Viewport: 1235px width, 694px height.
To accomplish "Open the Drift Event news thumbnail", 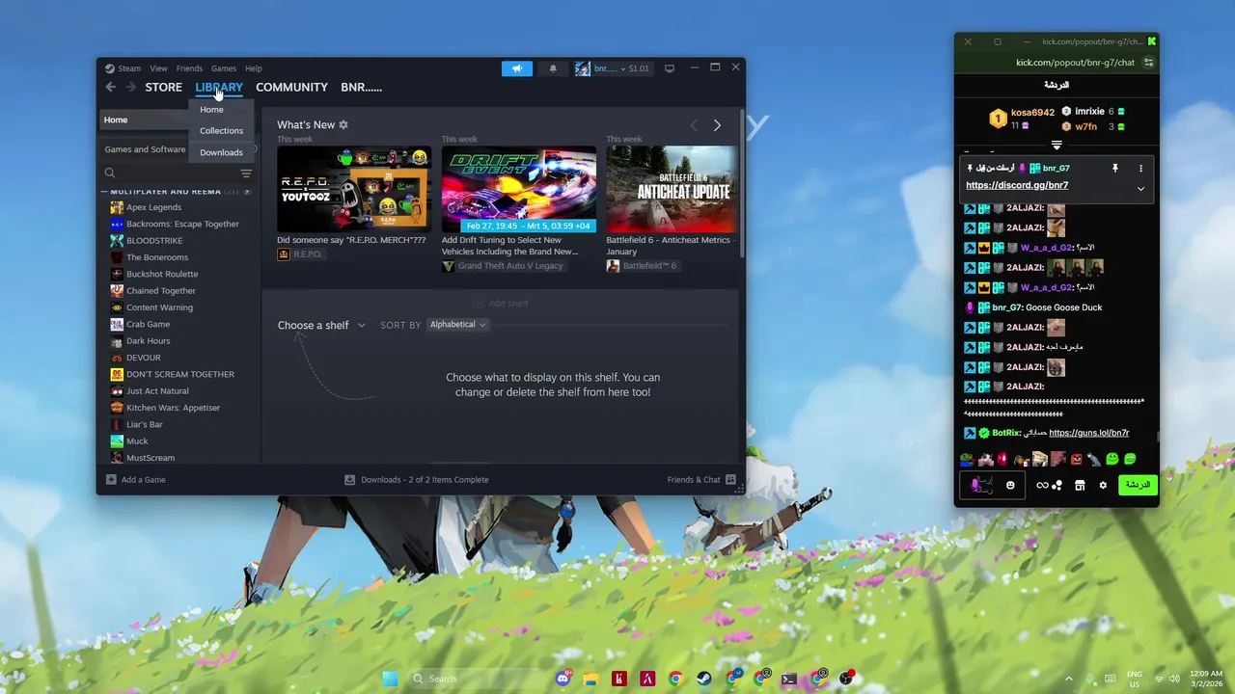I will click(x=519, y=189).
